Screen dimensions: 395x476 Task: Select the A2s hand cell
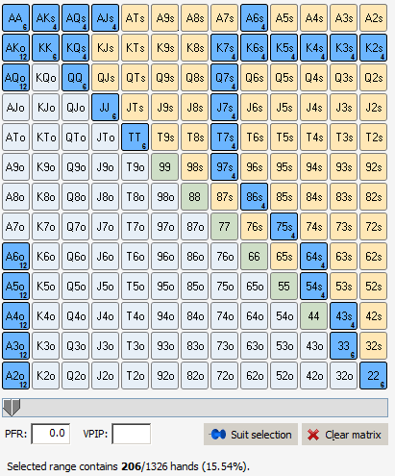point(373,18)
